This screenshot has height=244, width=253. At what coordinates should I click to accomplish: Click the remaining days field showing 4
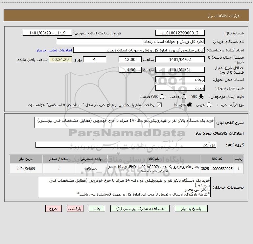pyautogui.click(x=95, y=59)
